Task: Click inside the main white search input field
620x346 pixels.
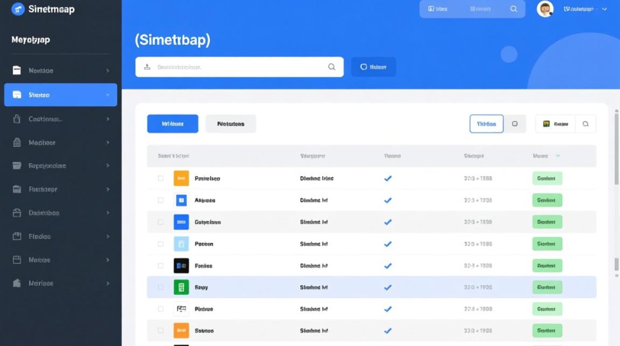Action: coord(235,67)
